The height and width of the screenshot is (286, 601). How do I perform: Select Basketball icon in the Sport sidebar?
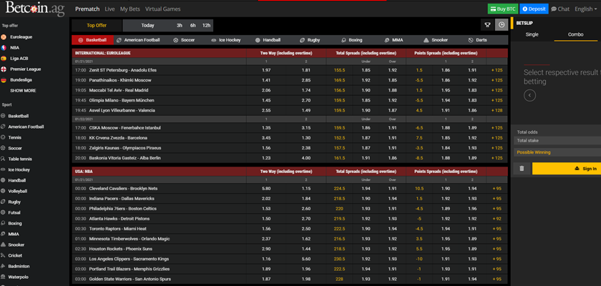pos(4,116)
